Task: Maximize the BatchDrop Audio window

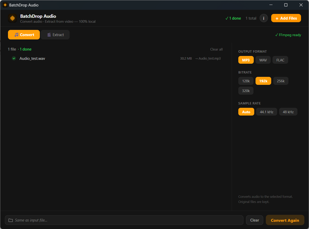Action: (286, 5)
